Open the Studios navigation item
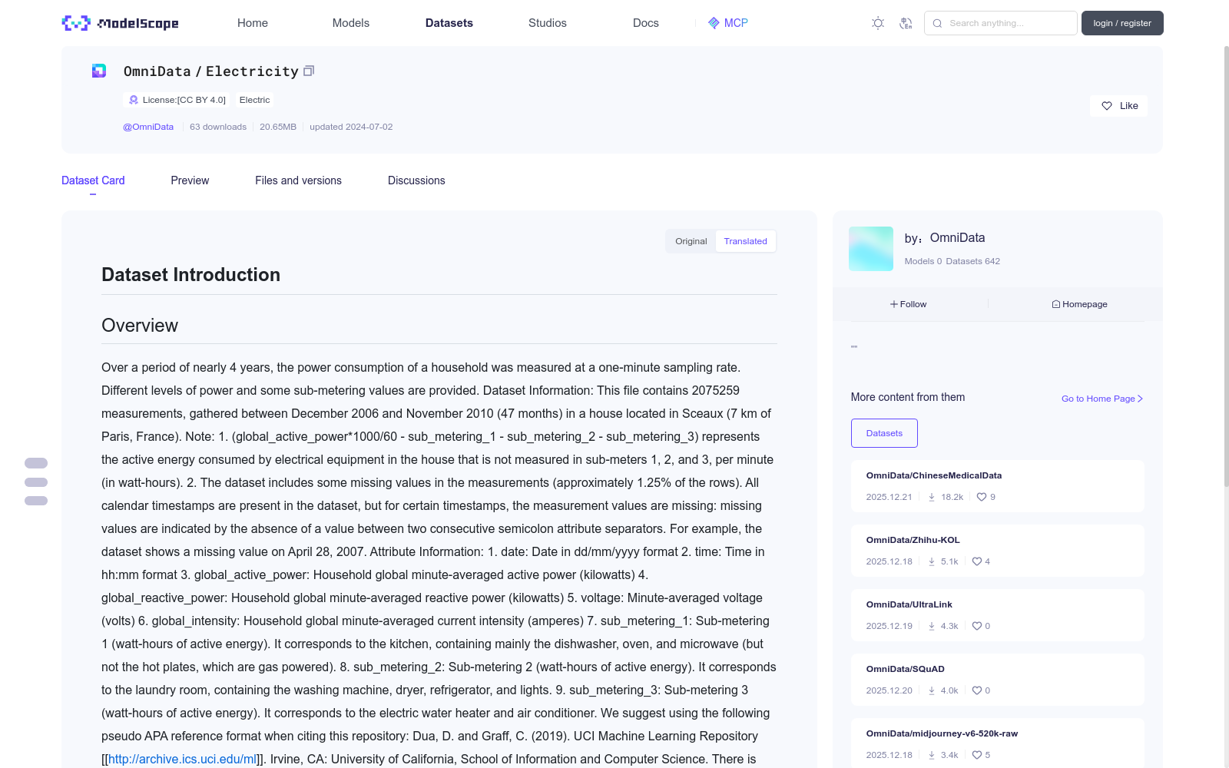The image size is (1229, 768). pos(548,23)
